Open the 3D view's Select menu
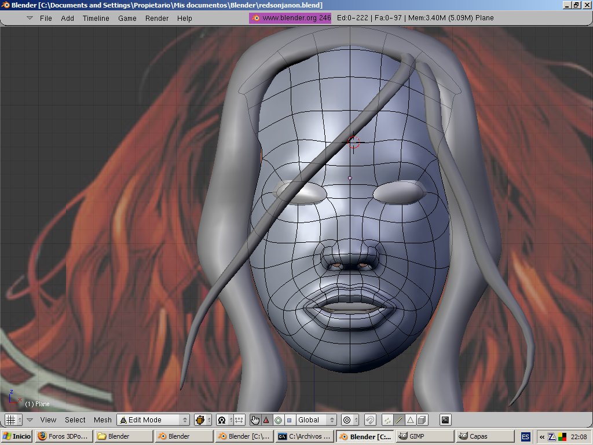Viewport: 593px width, 445px height. coord(75,420)
